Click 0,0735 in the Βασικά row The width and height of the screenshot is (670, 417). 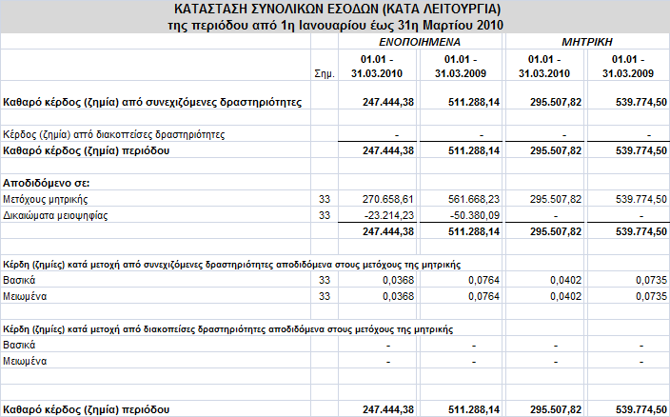pyautogui.click(x=651, y=280)
